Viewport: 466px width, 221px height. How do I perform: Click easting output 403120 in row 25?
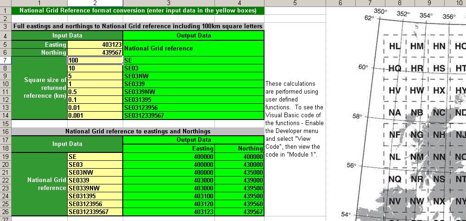pos(169,204)
